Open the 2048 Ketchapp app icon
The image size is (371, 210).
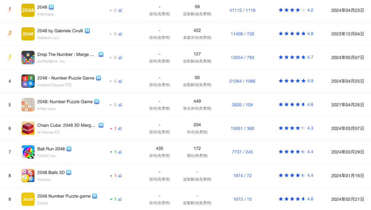(28, 10)
